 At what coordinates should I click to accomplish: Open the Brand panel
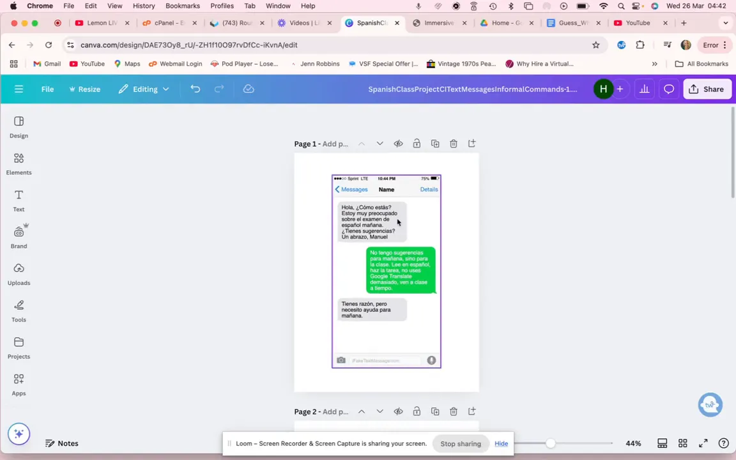[19, 237]
